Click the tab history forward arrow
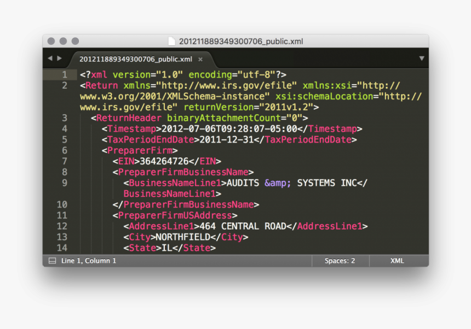This screenshot has height=329, width=471. [60, 58]
